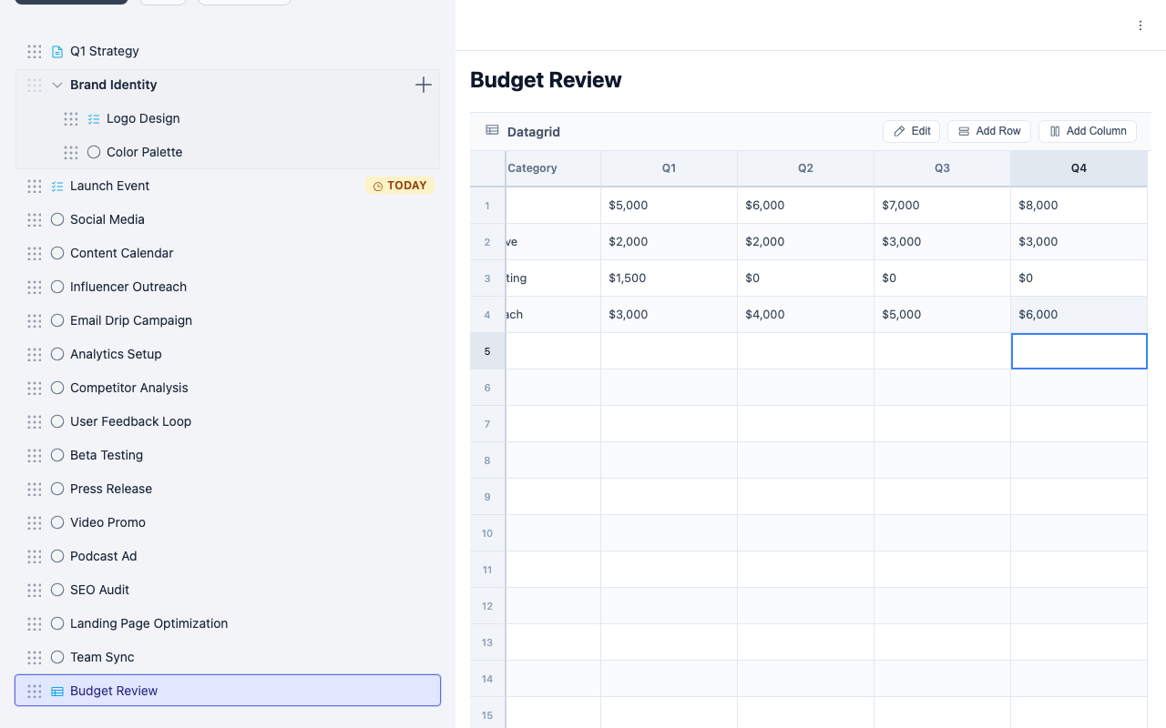Toggle the Content Calendar status circle
This screenshot has height=728, width=1166.
57,253
